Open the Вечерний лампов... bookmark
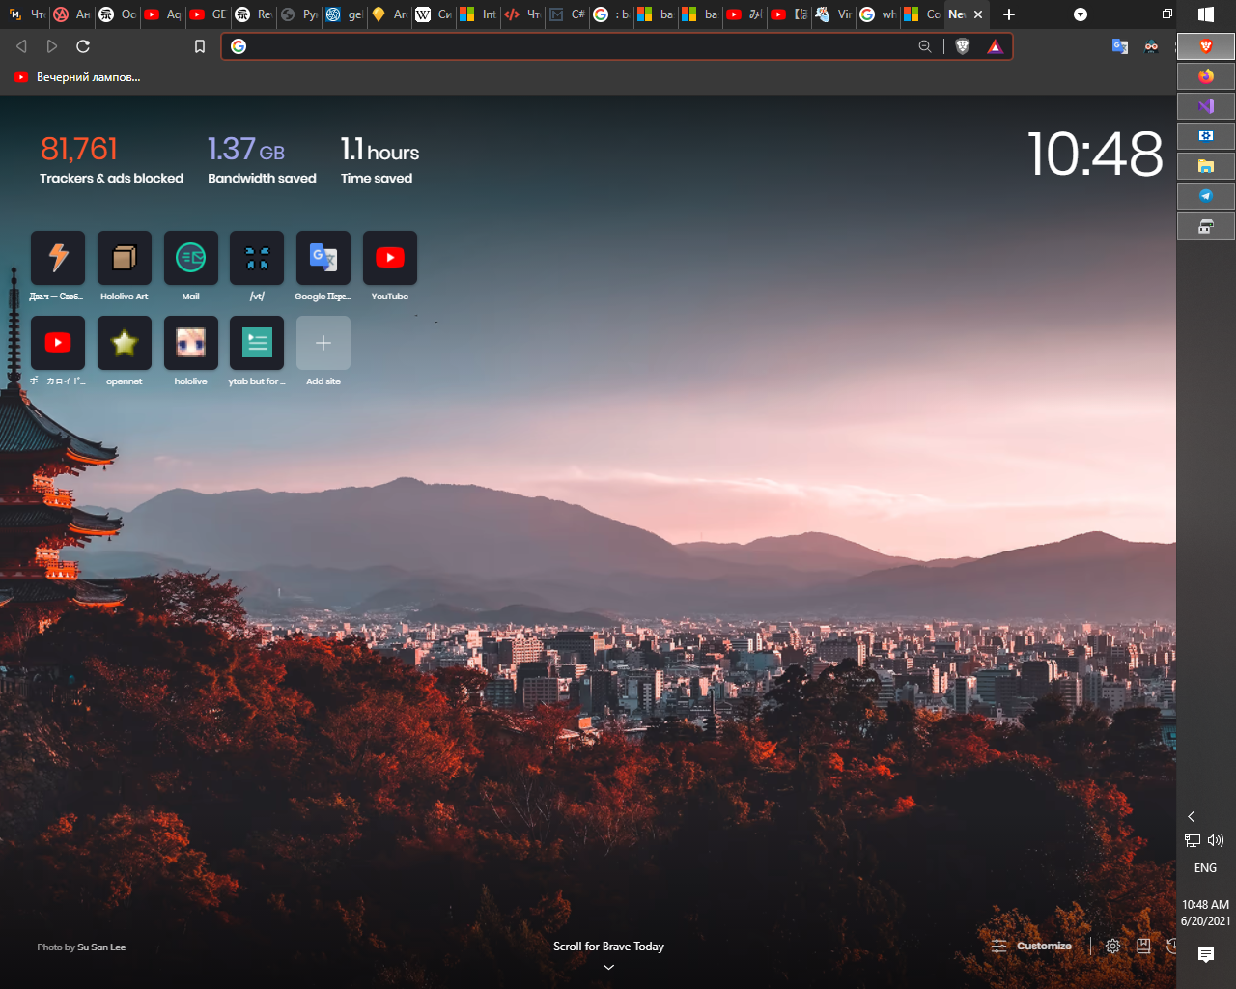The image size is (1236, 989). [x=77, y=77]
